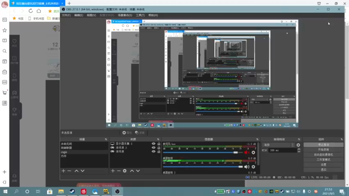Click 退出 to exit OBS

point(323,169)
